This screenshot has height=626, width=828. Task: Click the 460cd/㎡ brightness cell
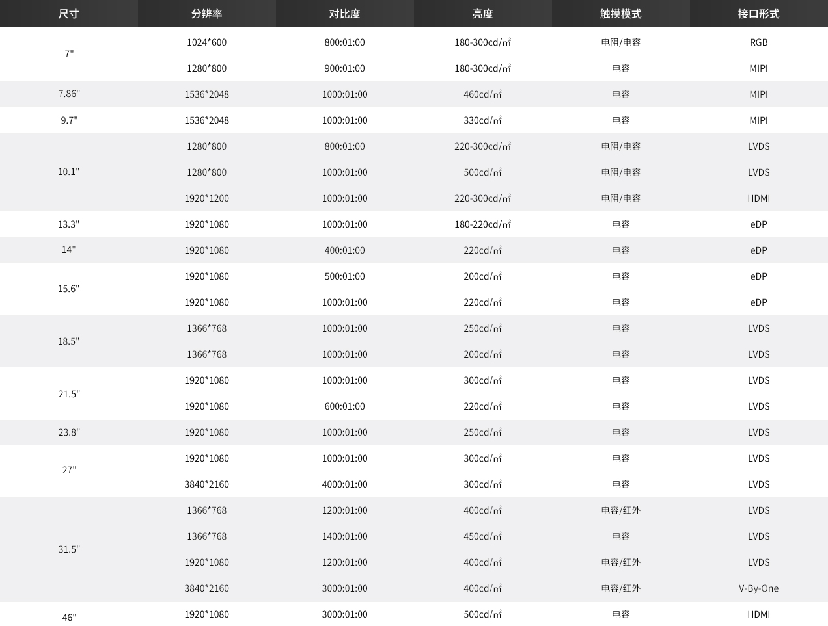pos(483,94)
